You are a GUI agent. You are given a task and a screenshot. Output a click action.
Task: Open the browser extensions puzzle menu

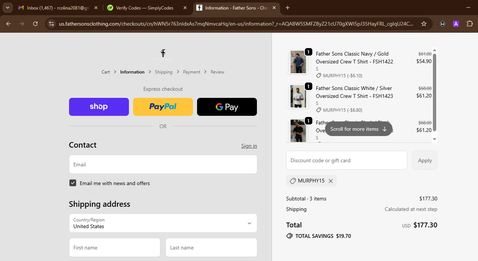click(x=469, y=24)
